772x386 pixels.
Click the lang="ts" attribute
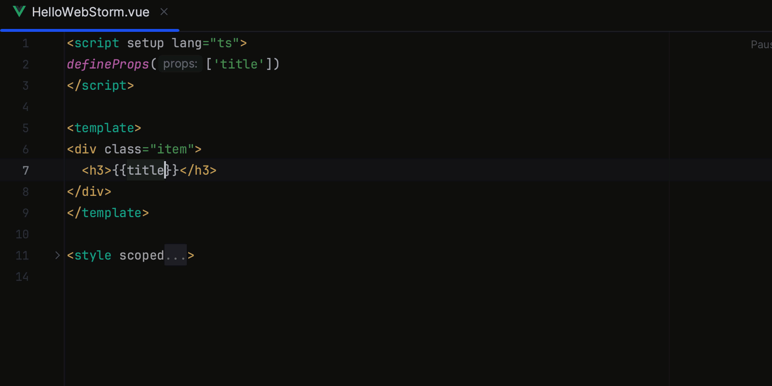(x=206, y=43)
